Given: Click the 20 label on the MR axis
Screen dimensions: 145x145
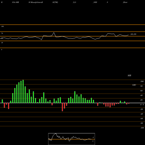Looking at the screenshot, I should coord(142,100).
